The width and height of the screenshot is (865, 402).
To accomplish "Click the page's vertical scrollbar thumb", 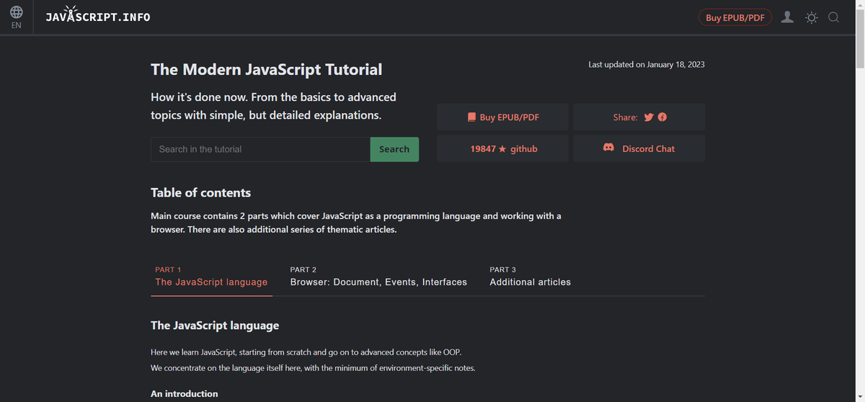I will click(x=859, y=40).
